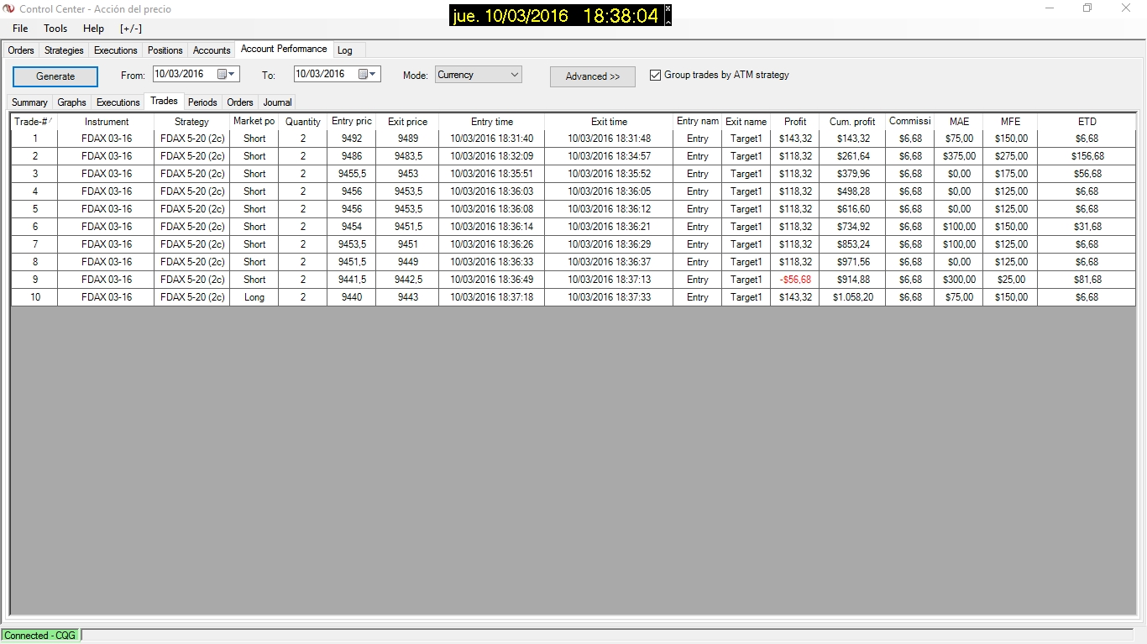The image size is (1147, 644).
Task: Click exit price 9442,5 in trade 9
Action: (x=408, y=280)
